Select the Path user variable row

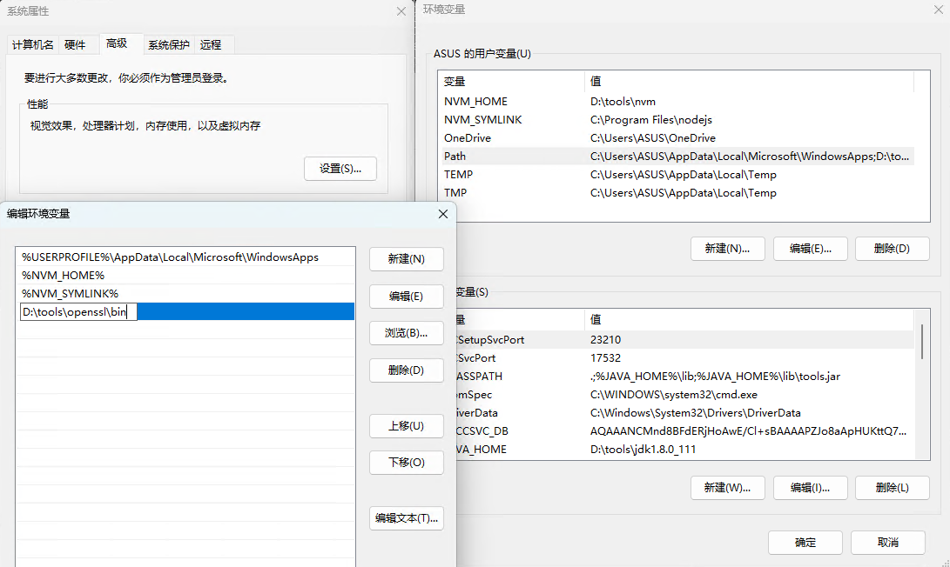point(677,157)
